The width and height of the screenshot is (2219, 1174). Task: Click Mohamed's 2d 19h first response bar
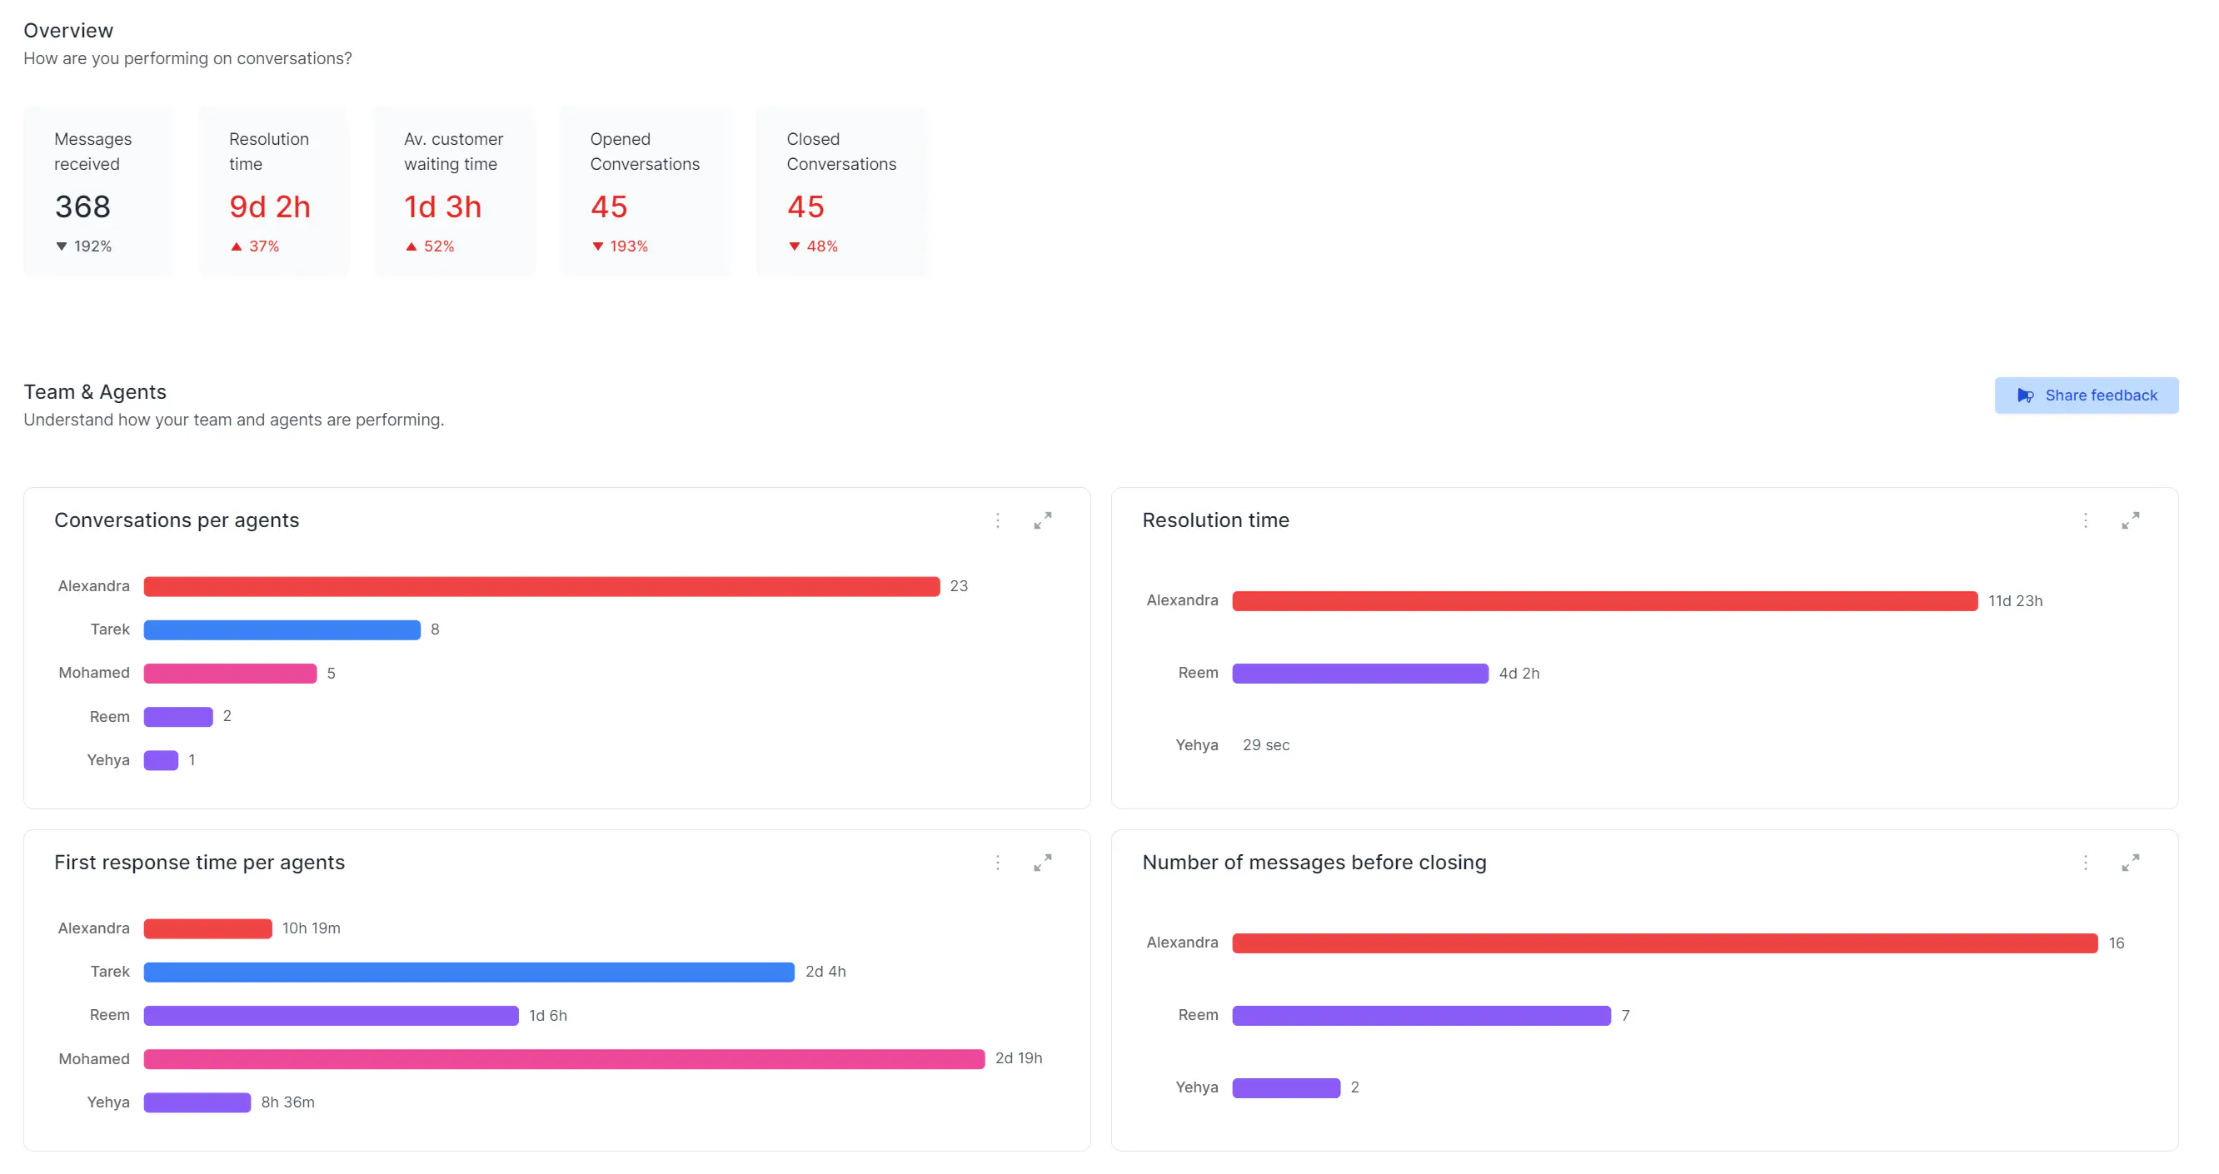564,1059
